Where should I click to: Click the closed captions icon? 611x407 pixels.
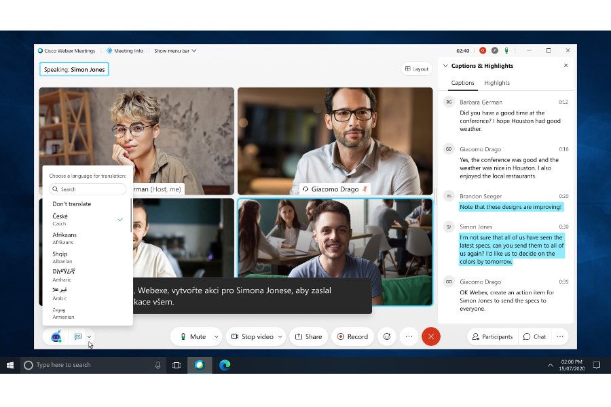coord(78,336)
